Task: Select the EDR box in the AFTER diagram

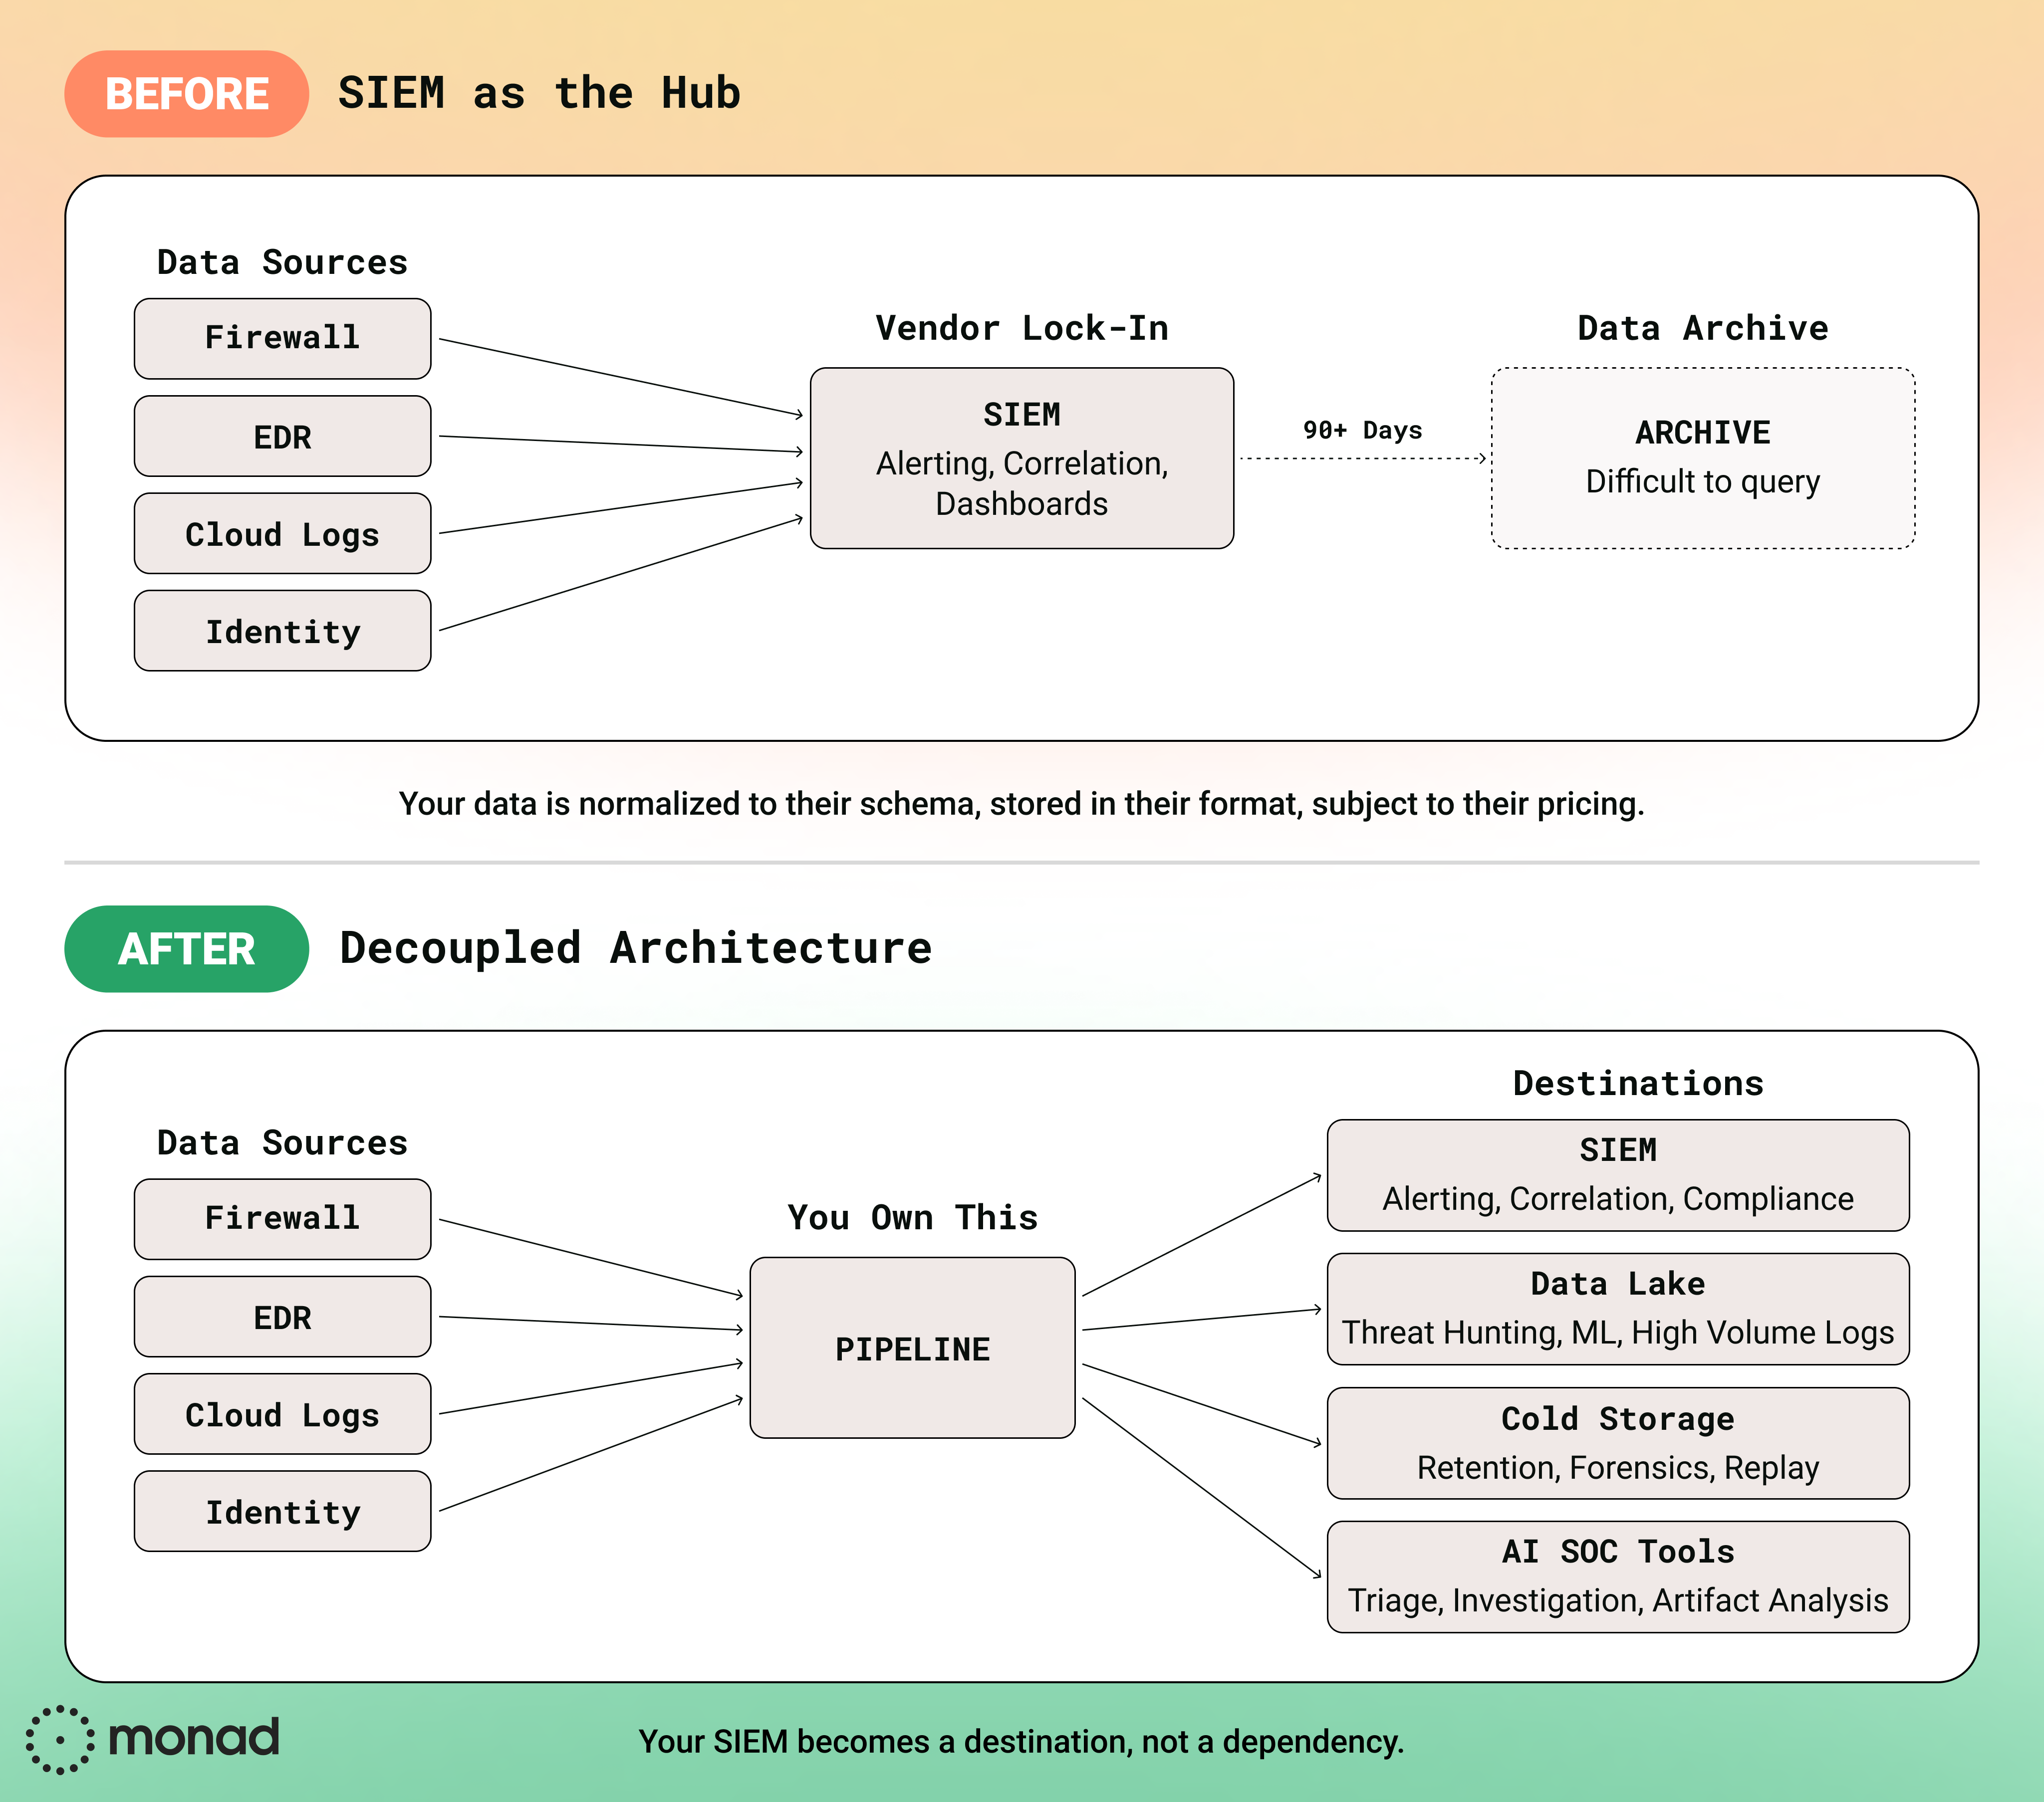Action: point(282,1317)
